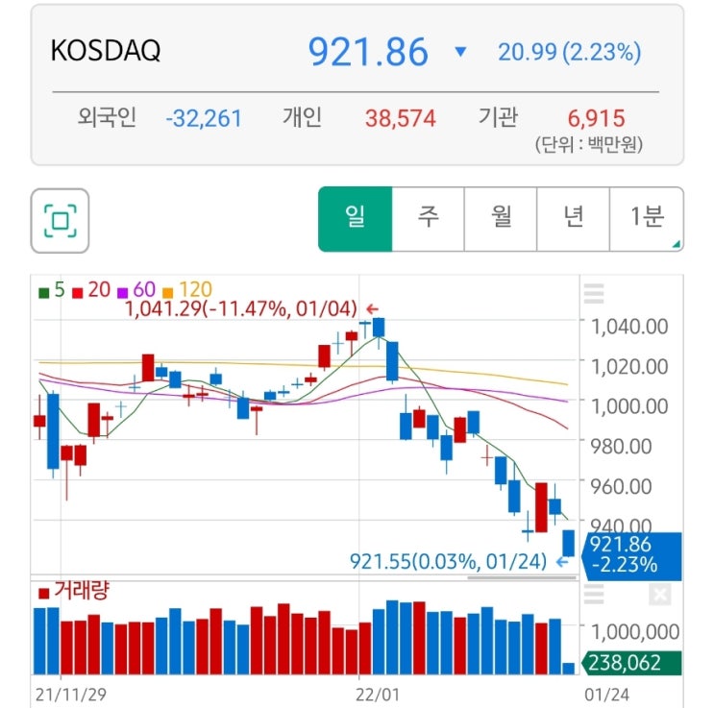This screenshot has height=708, width=714.
Task: Open the volume chart hamburger menu icon
Action: point(594,595)
